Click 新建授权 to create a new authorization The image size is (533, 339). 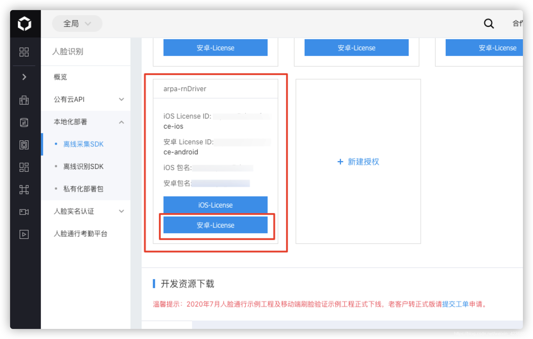[x=358, y=162]
